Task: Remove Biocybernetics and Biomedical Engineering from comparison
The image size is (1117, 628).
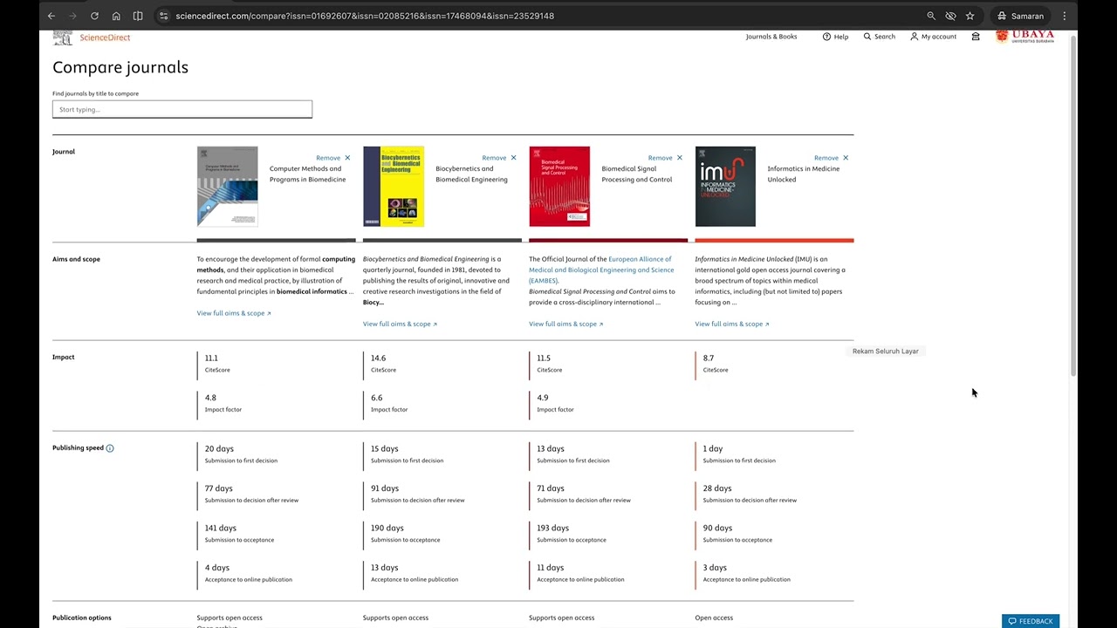Action: 499,158
